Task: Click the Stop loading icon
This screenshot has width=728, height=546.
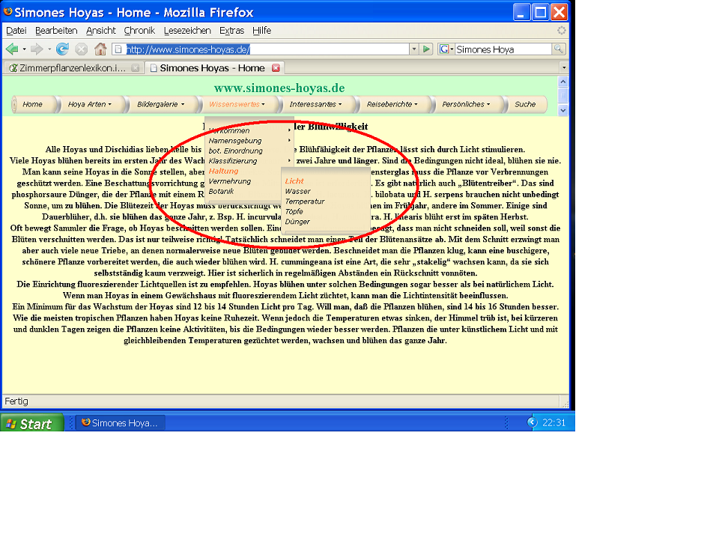Action: tap(81, 49)
